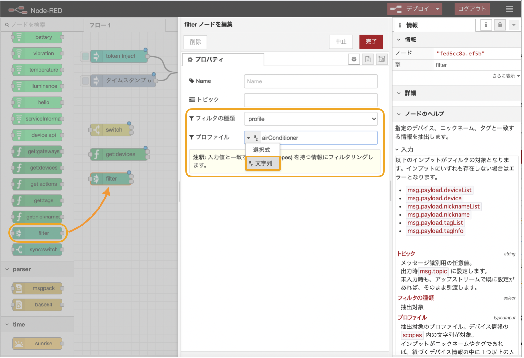Screen dimensions: 524x358
Task: Select the serviceInforma palette node
Action: pyautogui.click(x=38, y=119)
